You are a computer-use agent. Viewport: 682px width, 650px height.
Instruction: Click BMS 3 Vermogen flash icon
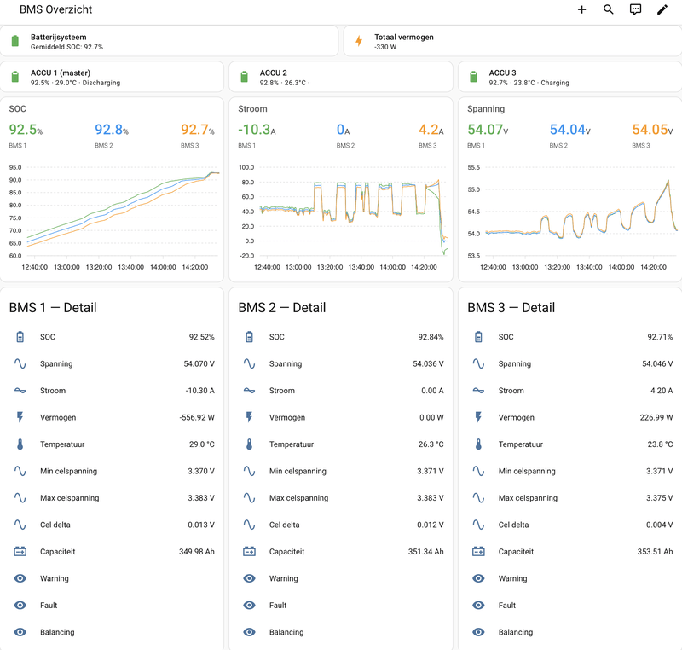click(478, 417)
